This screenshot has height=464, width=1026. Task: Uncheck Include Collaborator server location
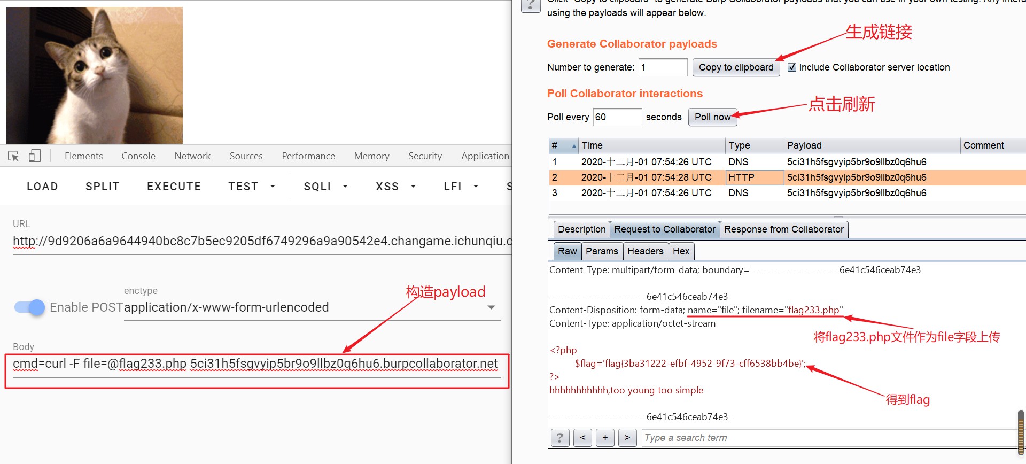(792, 67)
